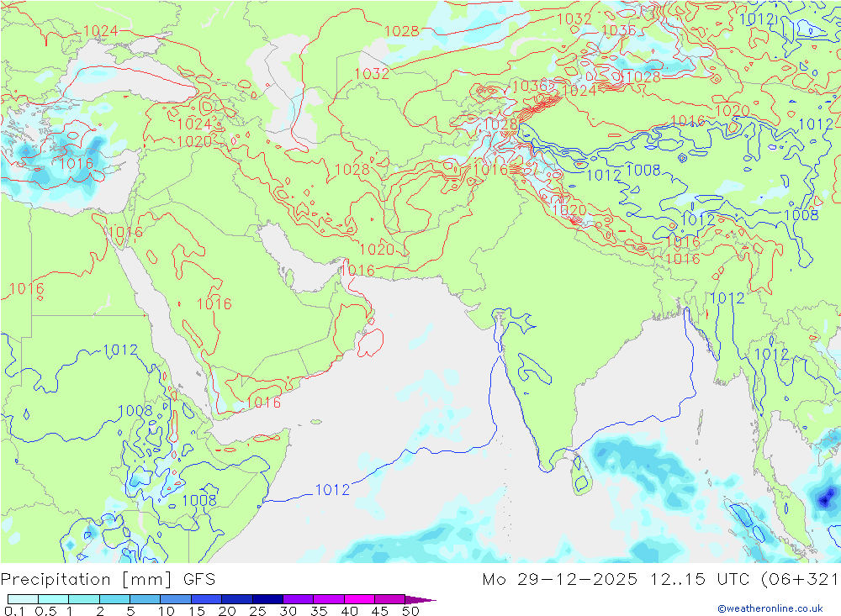
Task: Click the red 1024 label near the Black Sea
Action: 100,31
